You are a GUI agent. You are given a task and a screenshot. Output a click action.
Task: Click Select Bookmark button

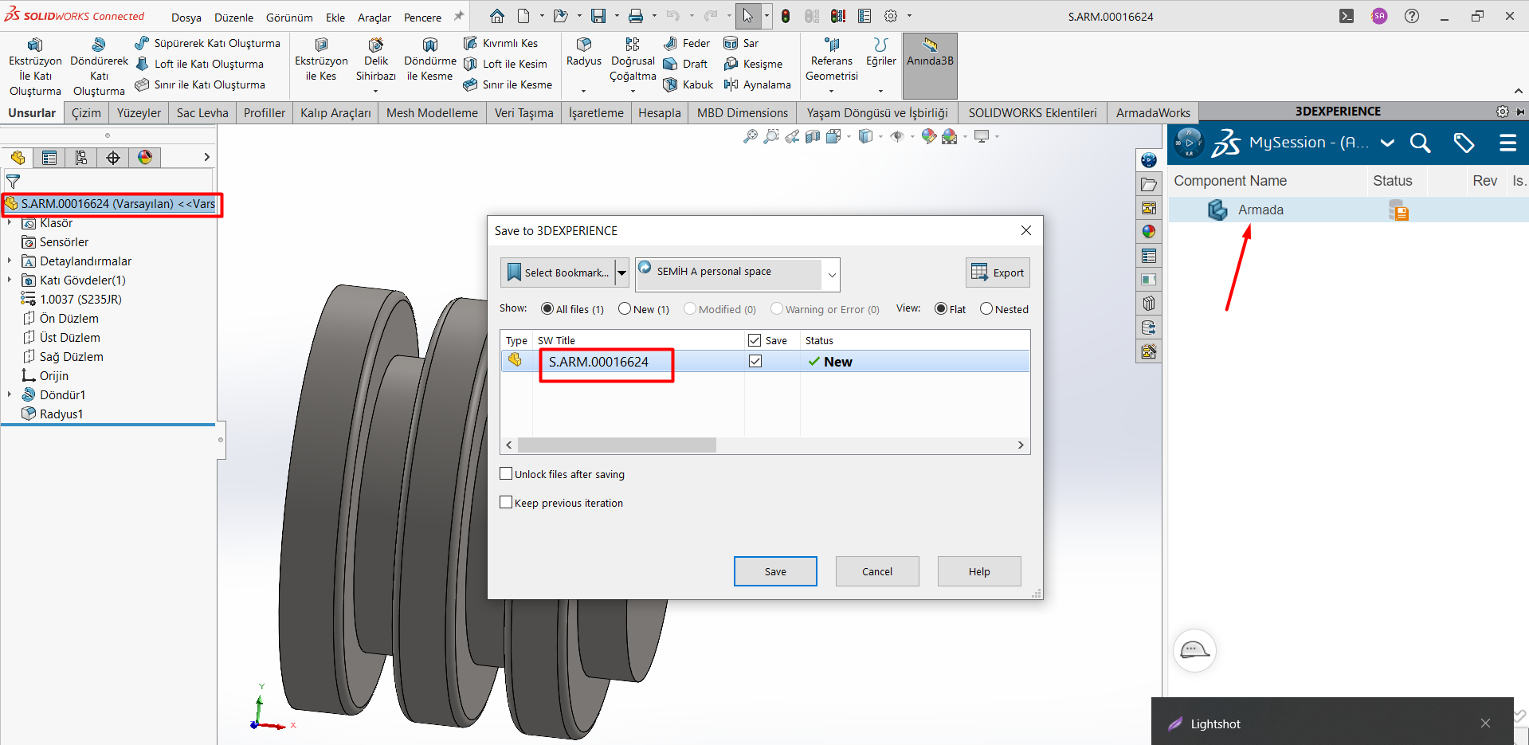pyautogui.click(x=558, y=273)
